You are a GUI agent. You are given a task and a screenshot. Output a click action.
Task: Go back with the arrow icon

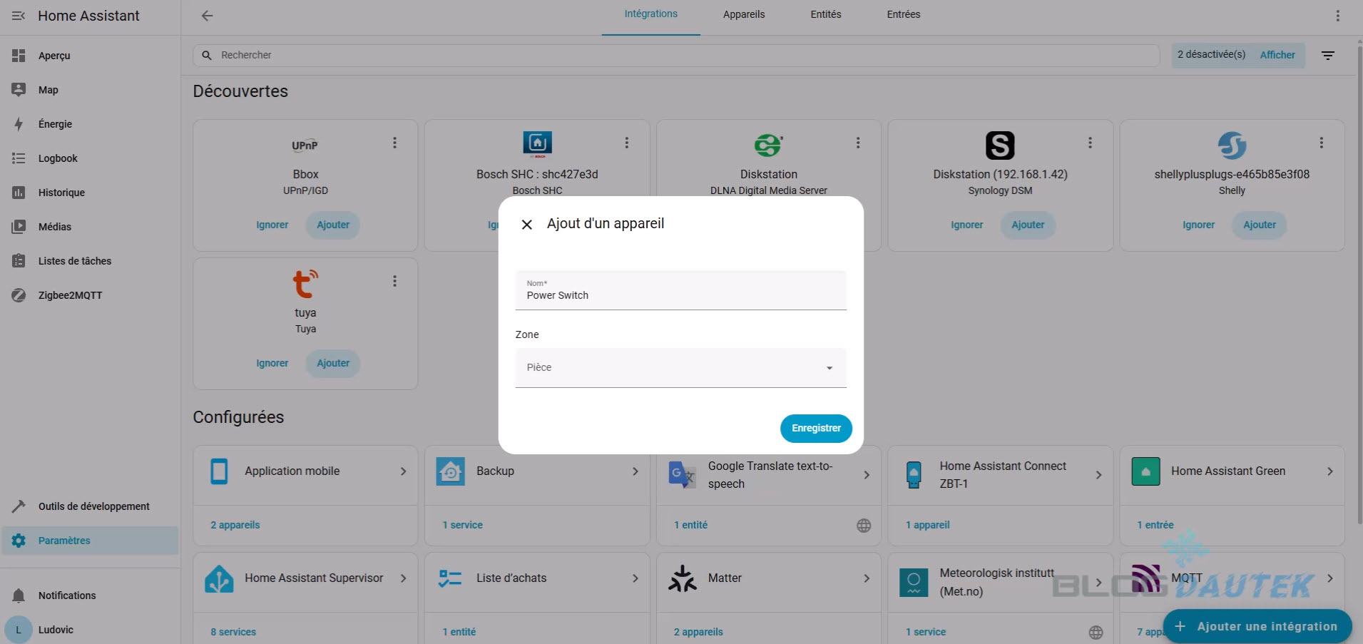point(207,16)
